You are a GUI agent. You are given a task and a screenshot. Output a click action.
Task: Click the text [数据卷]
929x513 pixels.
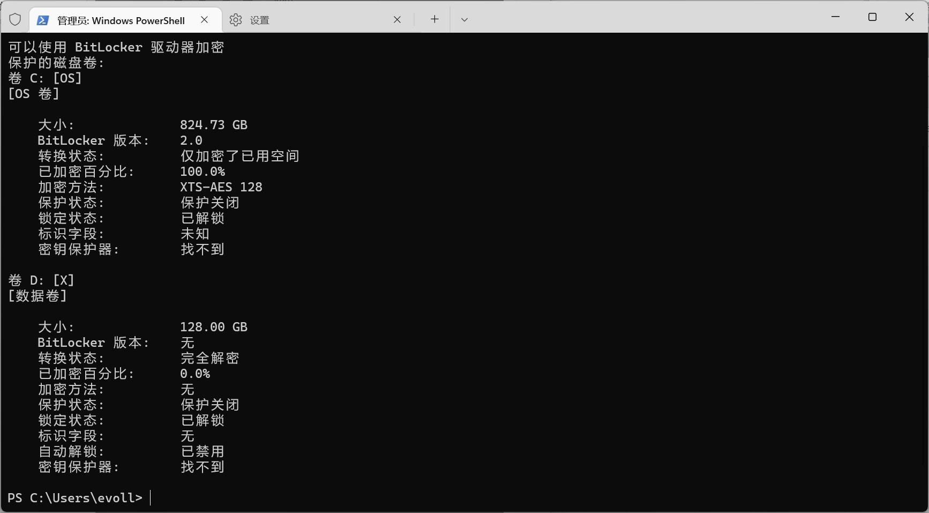[x=38, y=296]
